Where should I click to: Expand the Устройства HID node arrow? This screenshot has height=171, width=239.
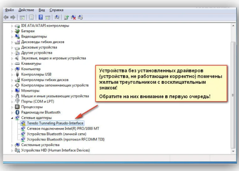click(x=12, y=150)
